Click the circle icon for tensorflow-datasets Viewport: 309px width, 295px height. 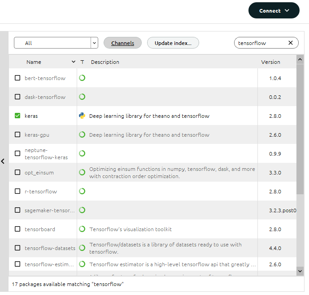click(x=82, y=248)
